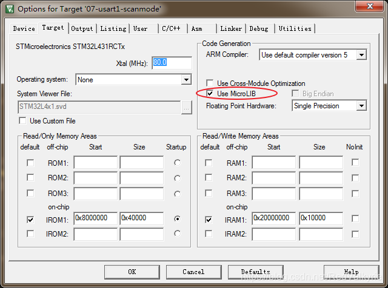Click the Keil uVision title bar icon
The height and width of the screenshot is (288, 388).
click(x=10, y=9)
